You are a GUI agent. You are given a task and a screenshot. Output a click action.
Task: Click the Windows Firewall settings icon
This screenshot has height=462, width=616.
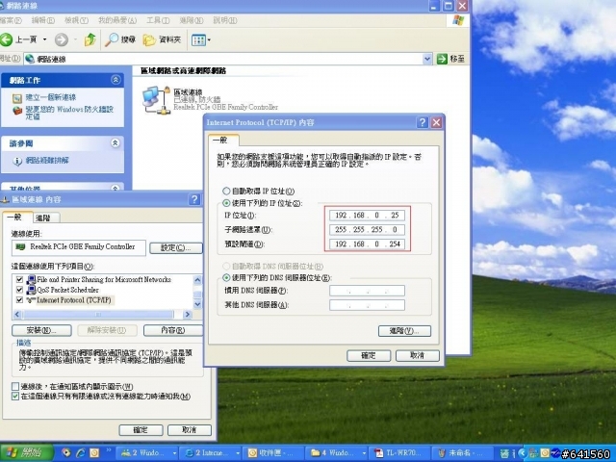(17, 111)
